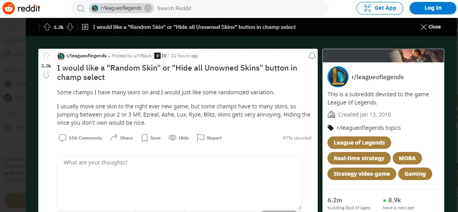Click the user's IV flair badge
The image size is (458, 212).
[161, 56]
